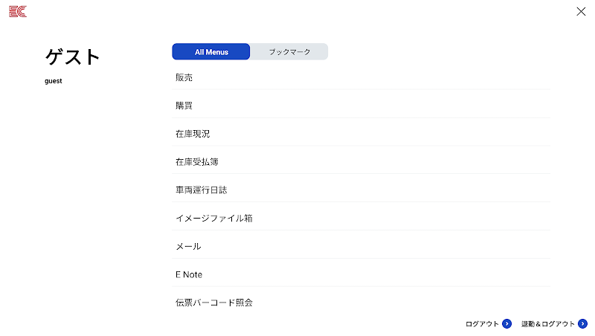Open the 販売 menu
The width and height of the screenshot is (595, 336).
coord(184,77)
